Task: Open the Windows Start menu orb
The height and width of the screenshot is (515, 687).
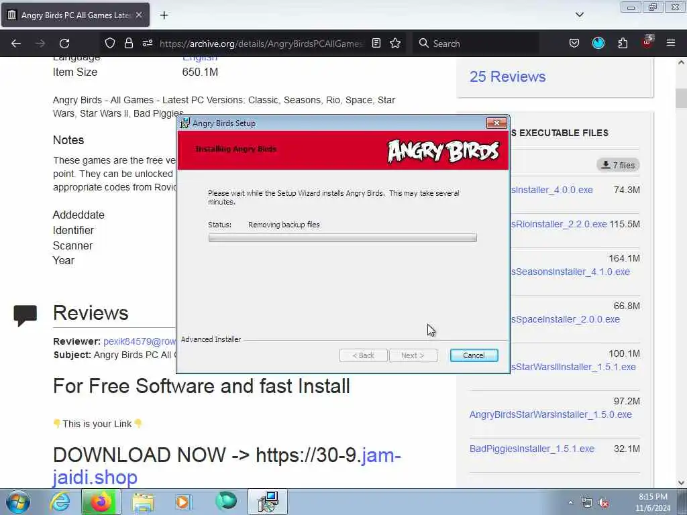Action: click(18, 502)
